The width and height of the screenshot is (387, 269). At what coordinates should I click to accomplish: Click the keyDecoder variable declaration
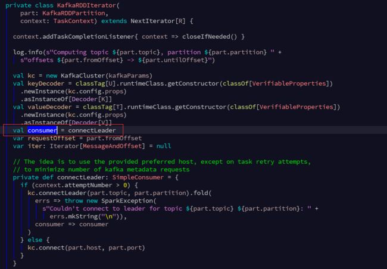pyautogui.click(x=46, y=83)
